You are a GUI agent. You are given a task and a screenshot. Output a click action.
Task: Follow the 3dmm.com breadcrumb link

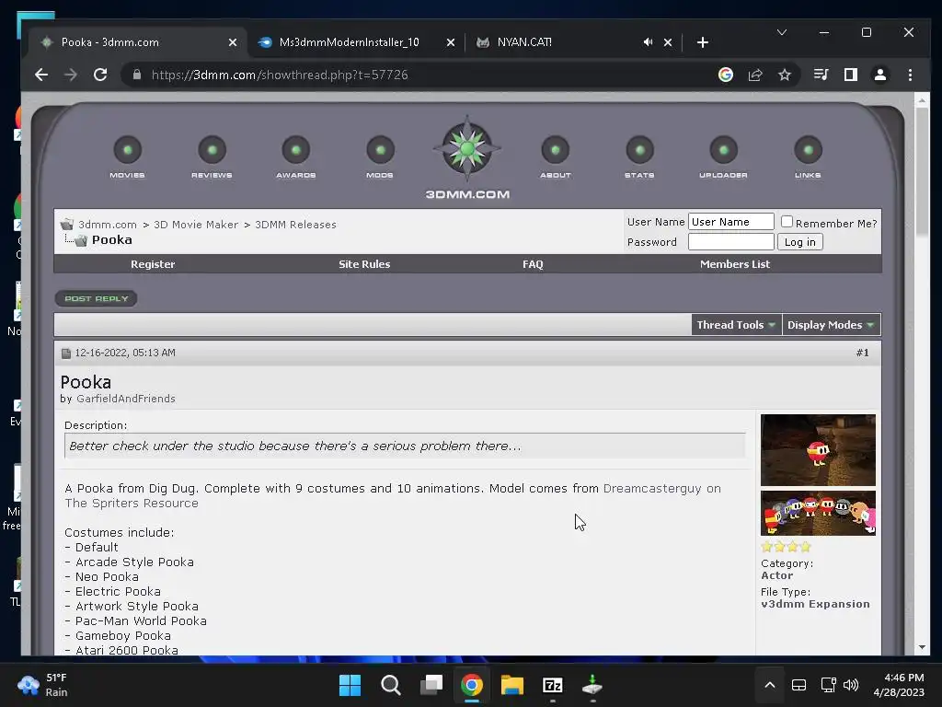click(108, 225)
